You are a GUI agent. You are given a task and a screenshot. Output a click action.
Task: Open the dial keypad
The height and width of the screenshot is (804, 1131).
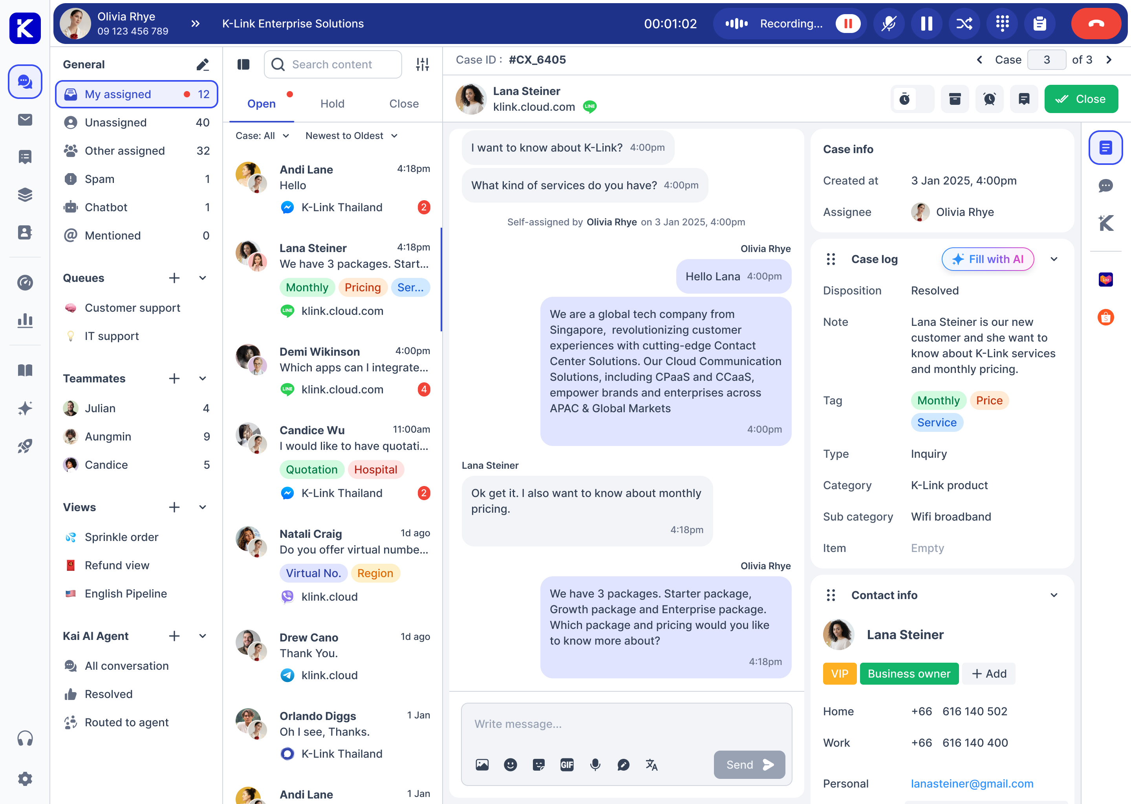point(1002,23)
